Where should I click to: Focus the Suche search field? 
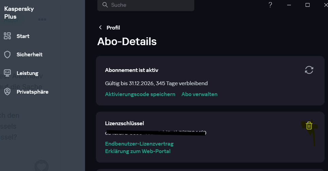(150, 5)
